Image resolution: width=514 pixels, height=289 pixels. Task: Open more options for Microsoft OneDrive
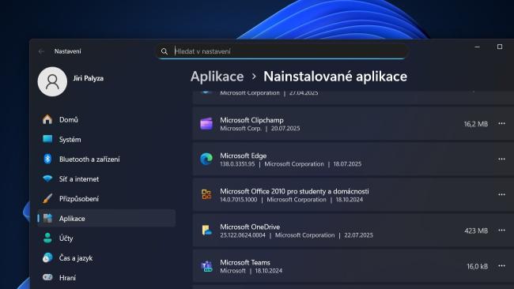(501, 230)
